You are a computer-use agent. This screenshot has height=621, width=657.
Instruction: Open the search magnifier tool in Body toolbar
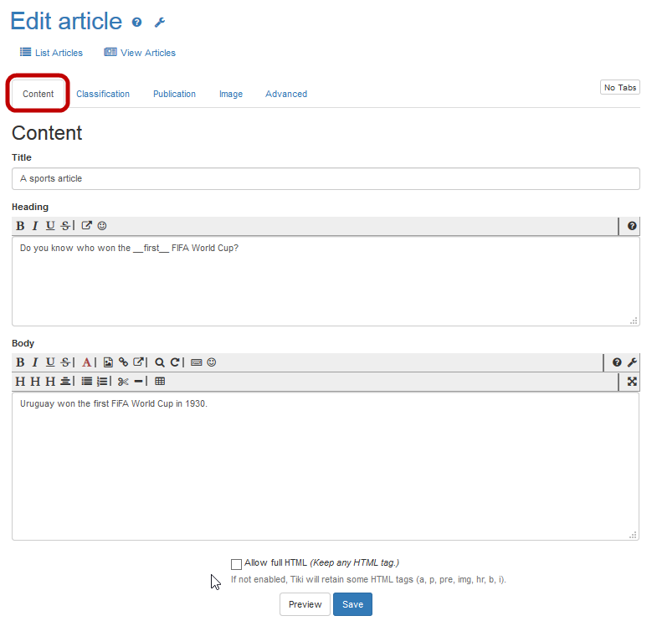[159, 362]
